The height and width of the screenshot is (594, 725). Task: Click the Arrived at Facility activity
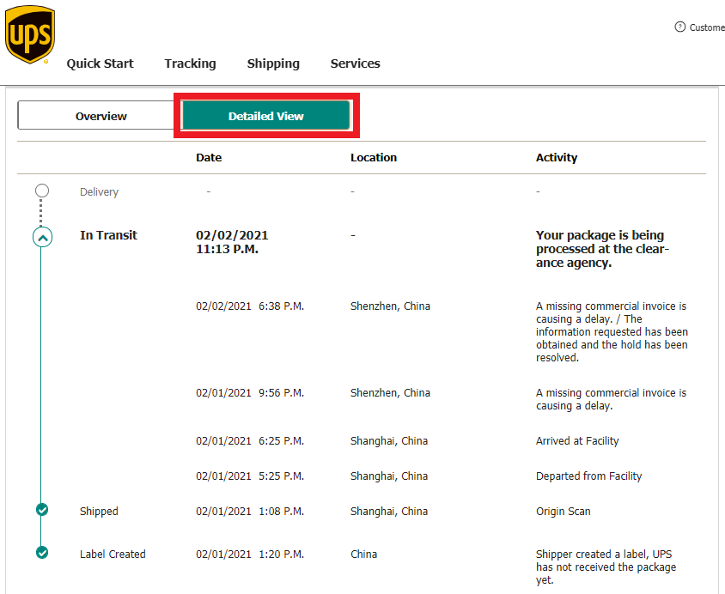click(577, 441)
